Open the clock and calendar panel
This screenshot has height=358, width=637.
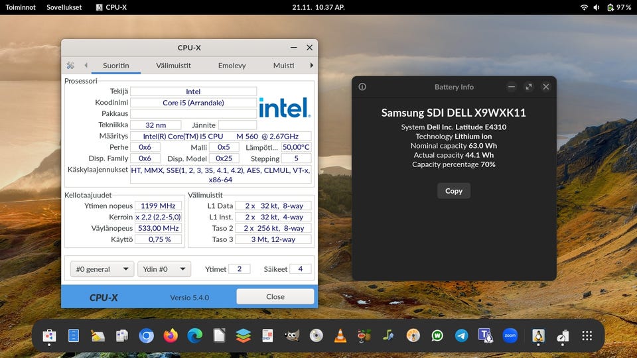click(318, 7)
